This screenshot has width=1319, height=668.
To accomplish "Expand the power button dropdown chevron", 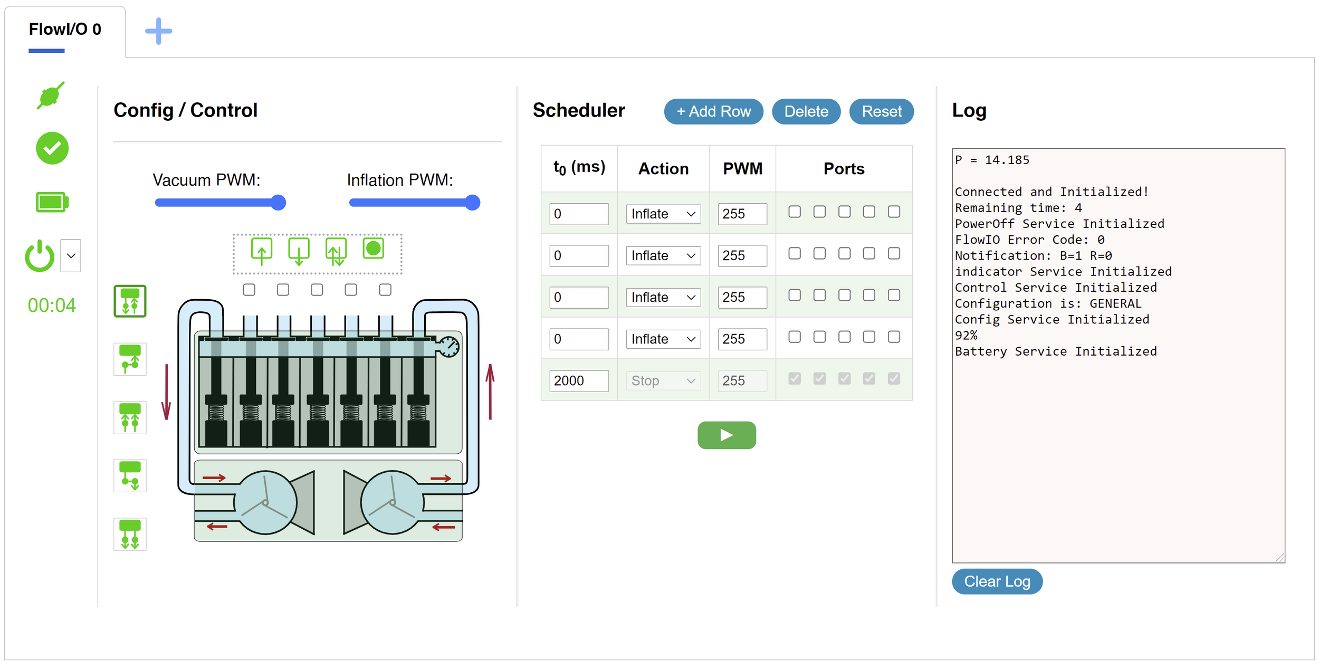I will [x=71, y=256].
